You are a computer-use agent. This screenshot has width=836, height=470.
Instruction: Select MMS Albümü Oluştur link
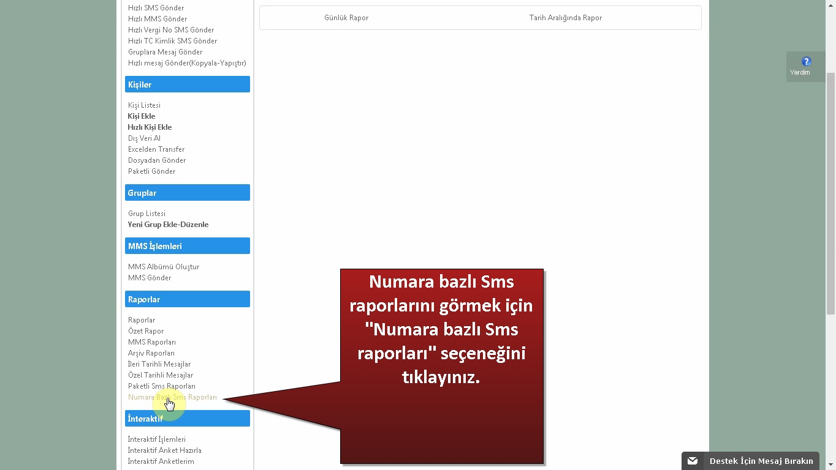[164, 267]
